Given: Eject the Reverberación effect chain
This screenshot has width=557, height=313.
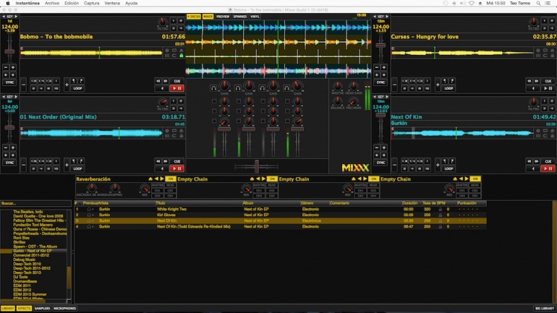Looking at the screenshot, I should click(150, 179).
